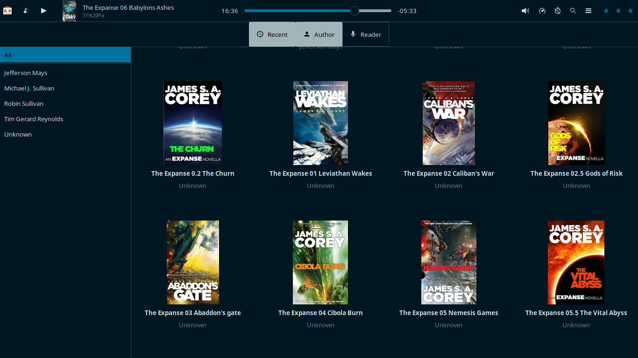The width and height of the screenshot is (638, 358).
Task: Open the library search
Action: click(x=573, y=11)
